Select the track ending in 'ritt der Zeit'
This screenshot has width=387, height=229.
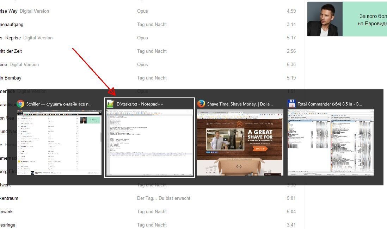pyautogui.click(x=11, y=51)
